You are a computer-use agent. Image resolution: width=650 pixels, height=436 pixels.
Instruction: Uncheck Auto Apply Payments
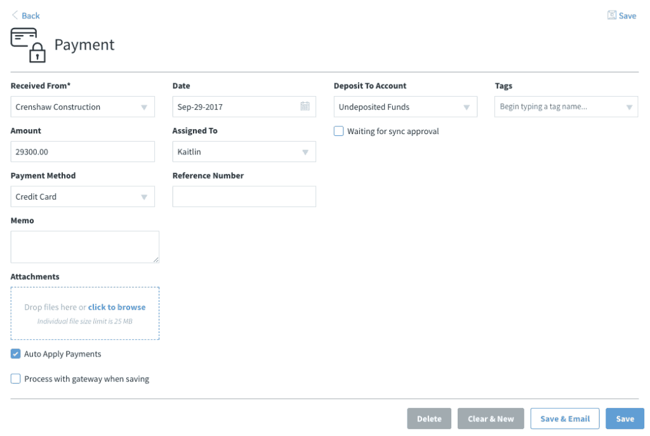tap(15, 354)
